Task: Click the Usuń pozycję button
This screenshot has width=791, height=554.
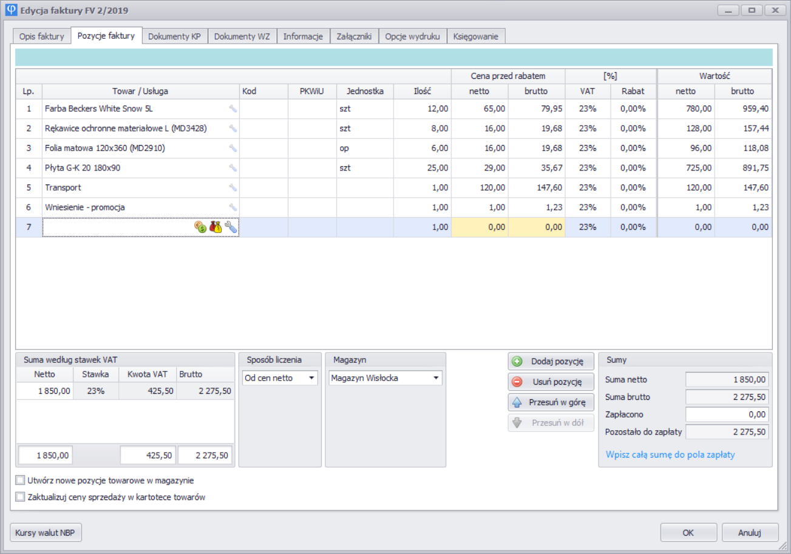Action: pyautogui.click(x=551, y=382)
